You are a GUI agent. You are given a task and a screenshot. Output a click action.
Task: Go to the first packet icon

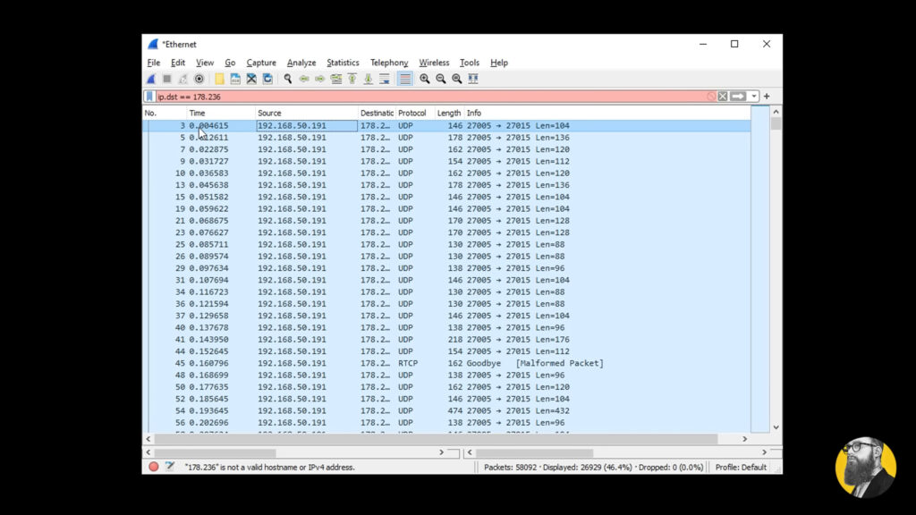click(x=352, y=79)
